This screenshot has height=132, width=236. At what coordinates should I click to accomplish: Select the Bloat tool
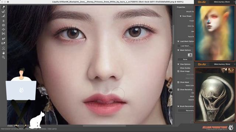3,29
